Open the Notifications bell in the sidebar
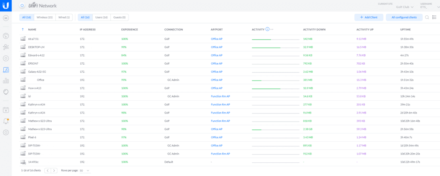This screenshot has width=440, height=176. click(x=6, y=121)
